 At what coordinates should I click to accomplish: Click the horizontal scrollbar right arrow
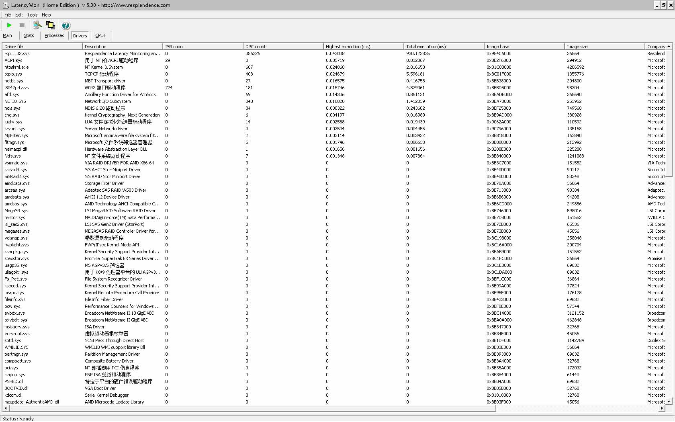pyautogui.click(x=662, y=408)
